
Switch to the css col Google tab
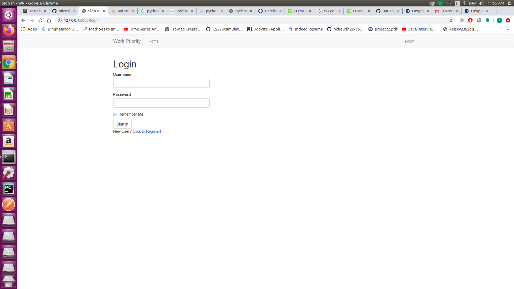tap(329, 11)
